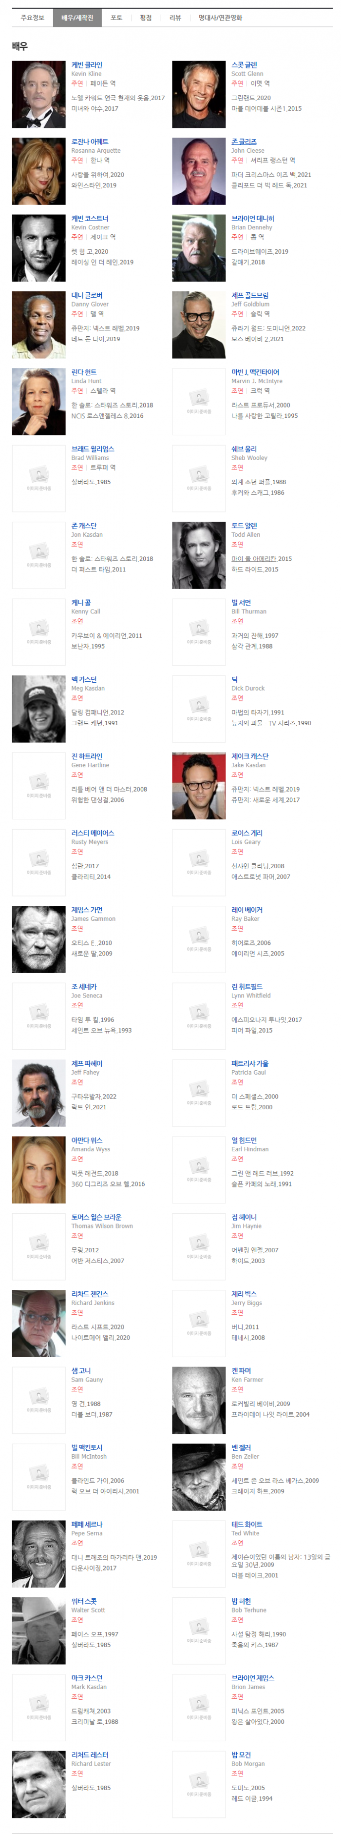
Task: Open the 브라이언 제임스 name link
Action: (x=253, y=1678)
